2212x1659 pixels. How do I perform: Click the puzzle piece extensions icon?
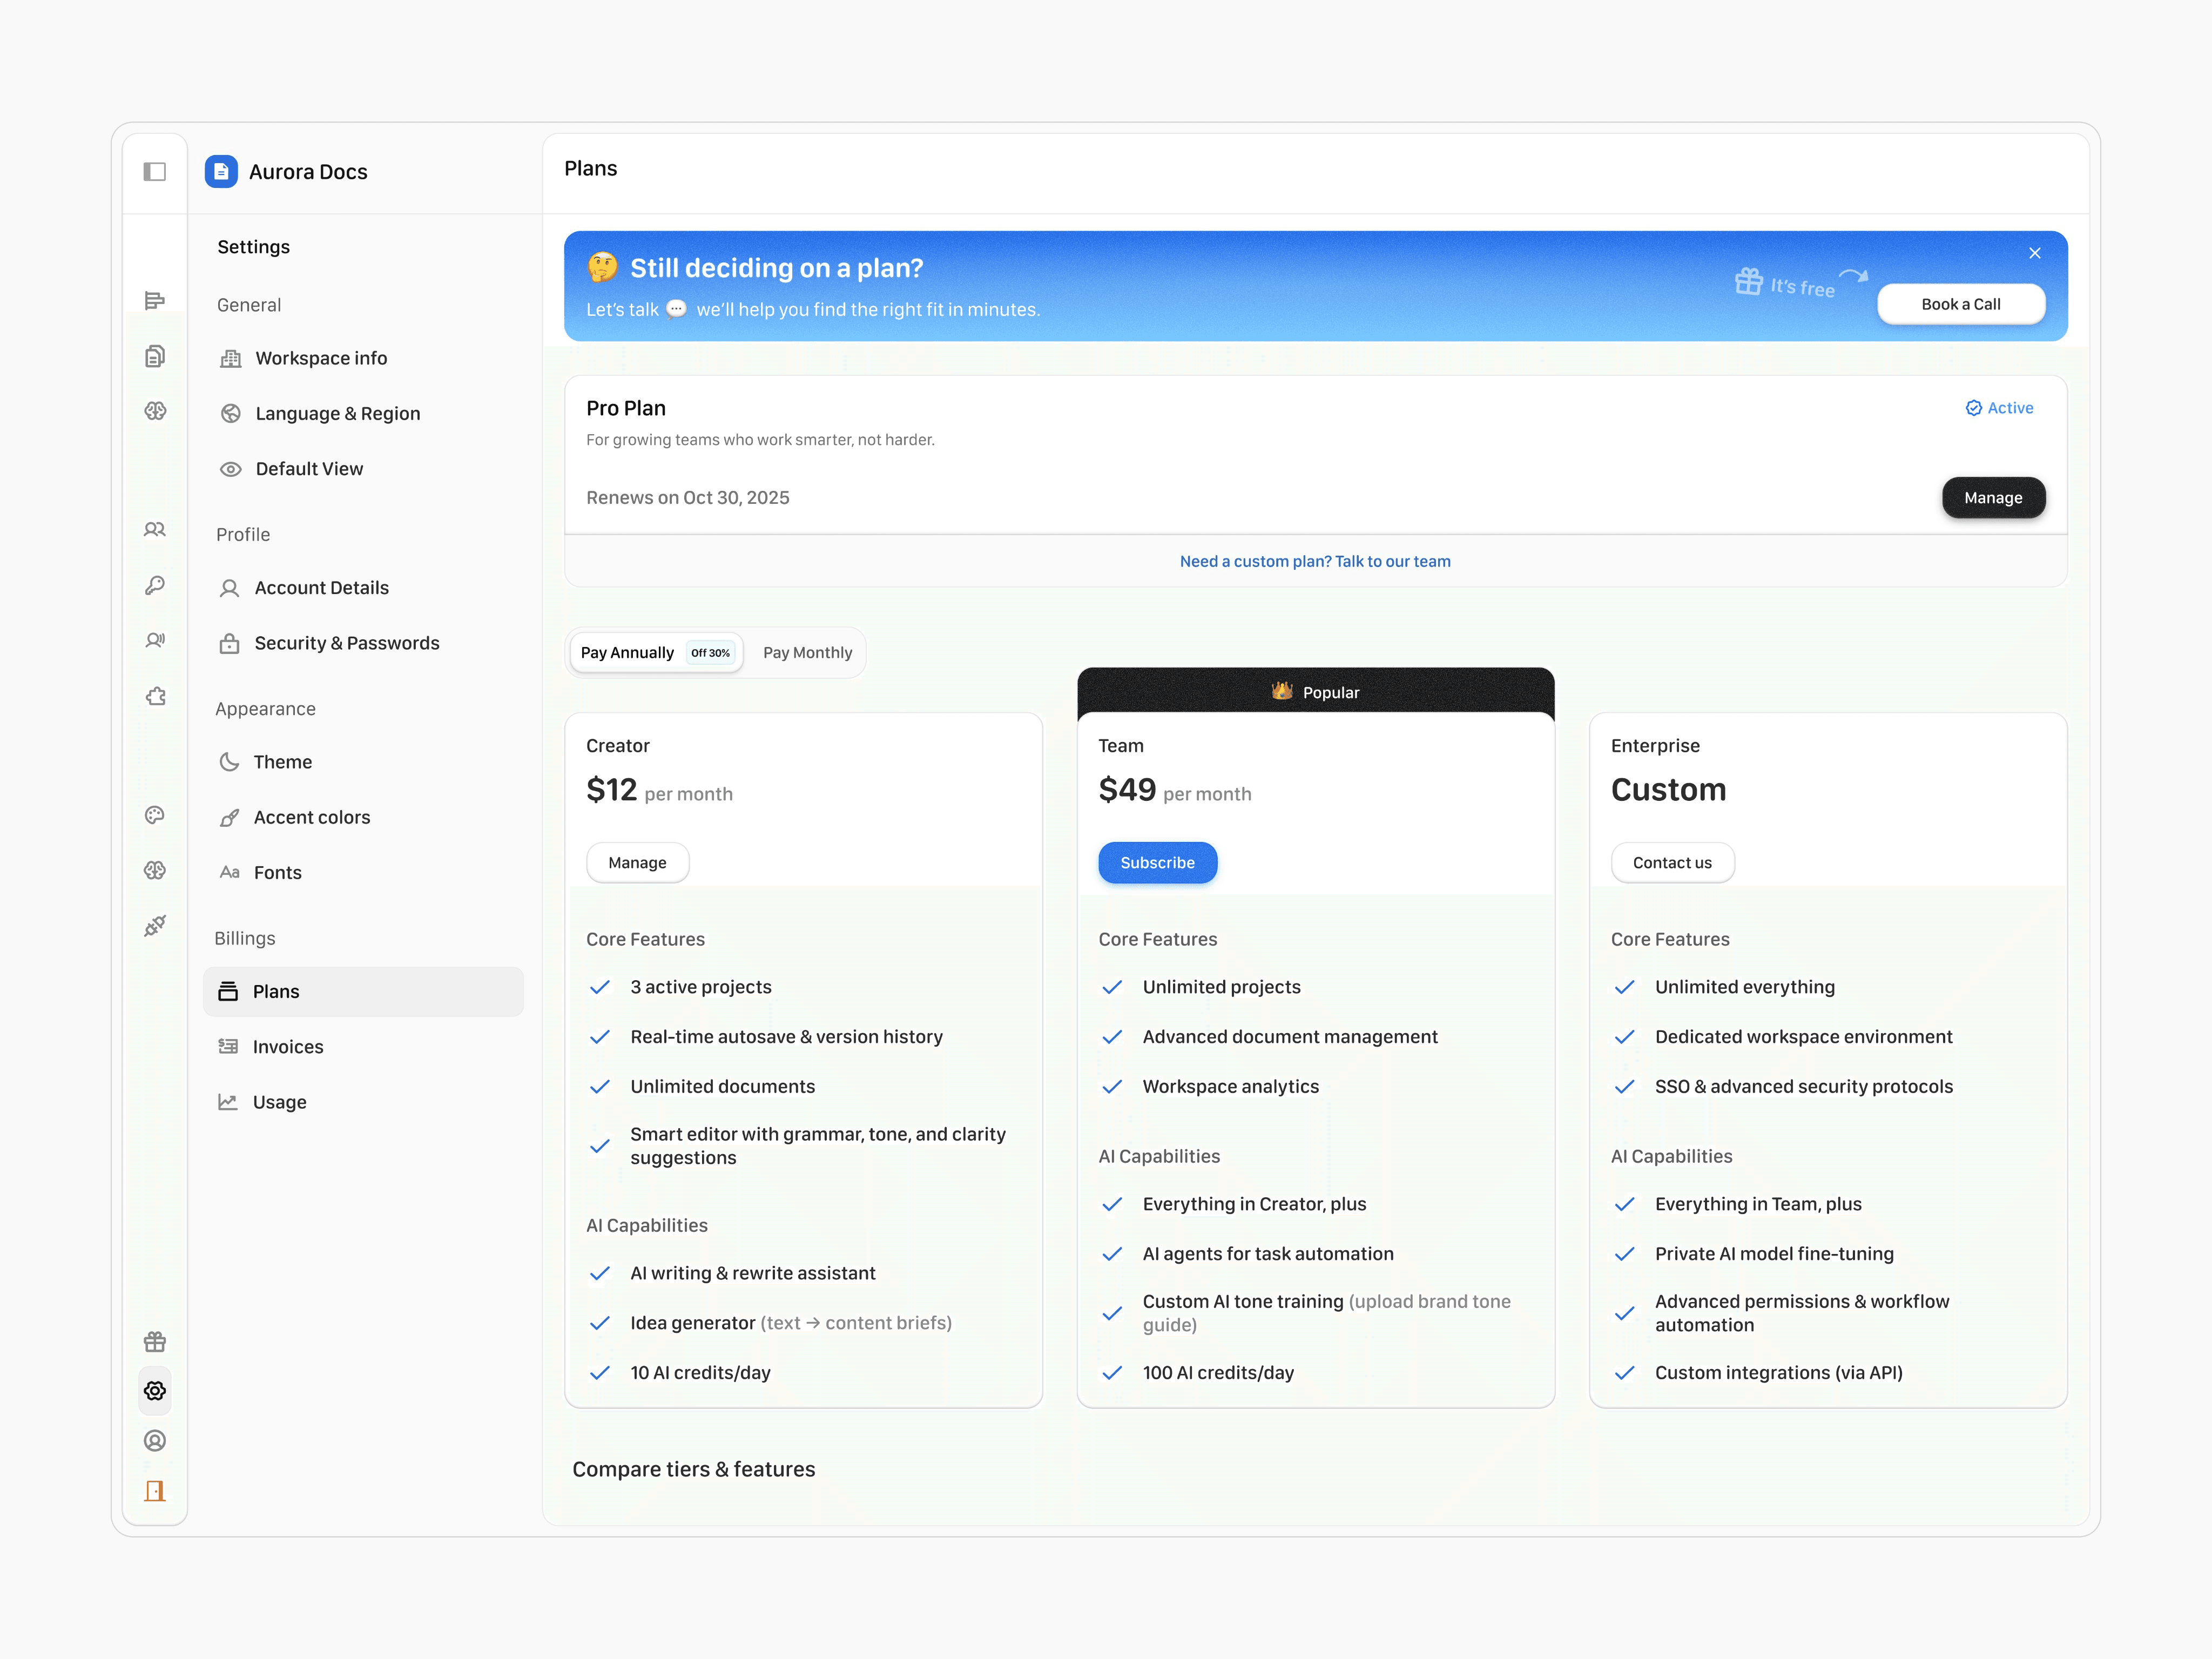(x=155, y=696)
